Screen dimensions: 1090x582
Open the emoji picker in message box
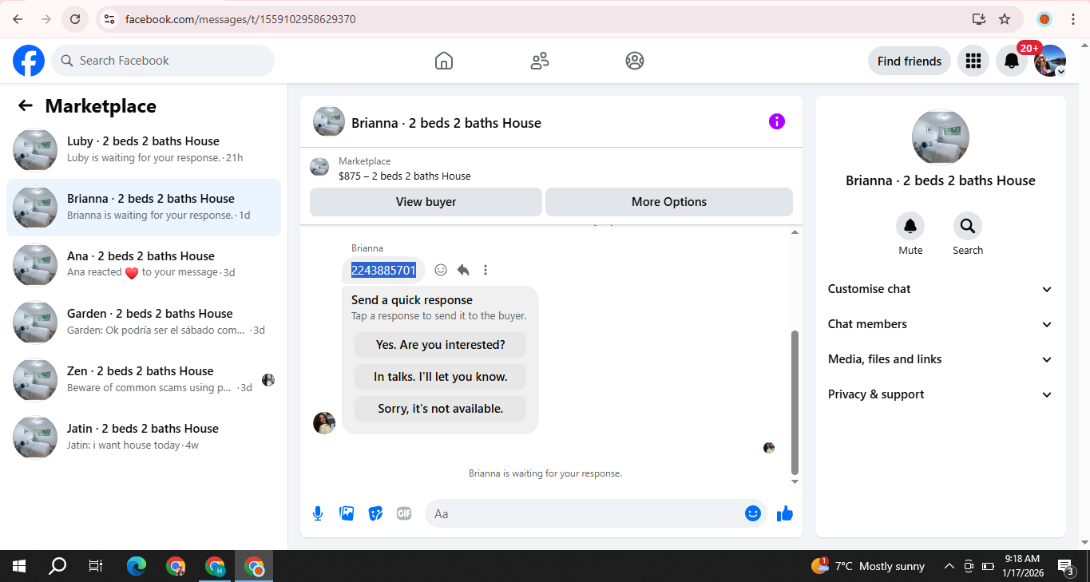[x=752, y=513]
